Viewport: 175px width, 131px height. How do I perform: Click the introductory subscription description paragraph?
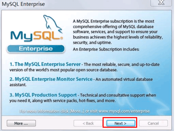click(118, 32)
